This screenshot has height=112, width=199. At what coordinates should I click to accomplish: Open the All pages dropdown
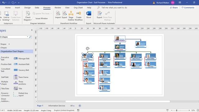click(x=72, y=106)
